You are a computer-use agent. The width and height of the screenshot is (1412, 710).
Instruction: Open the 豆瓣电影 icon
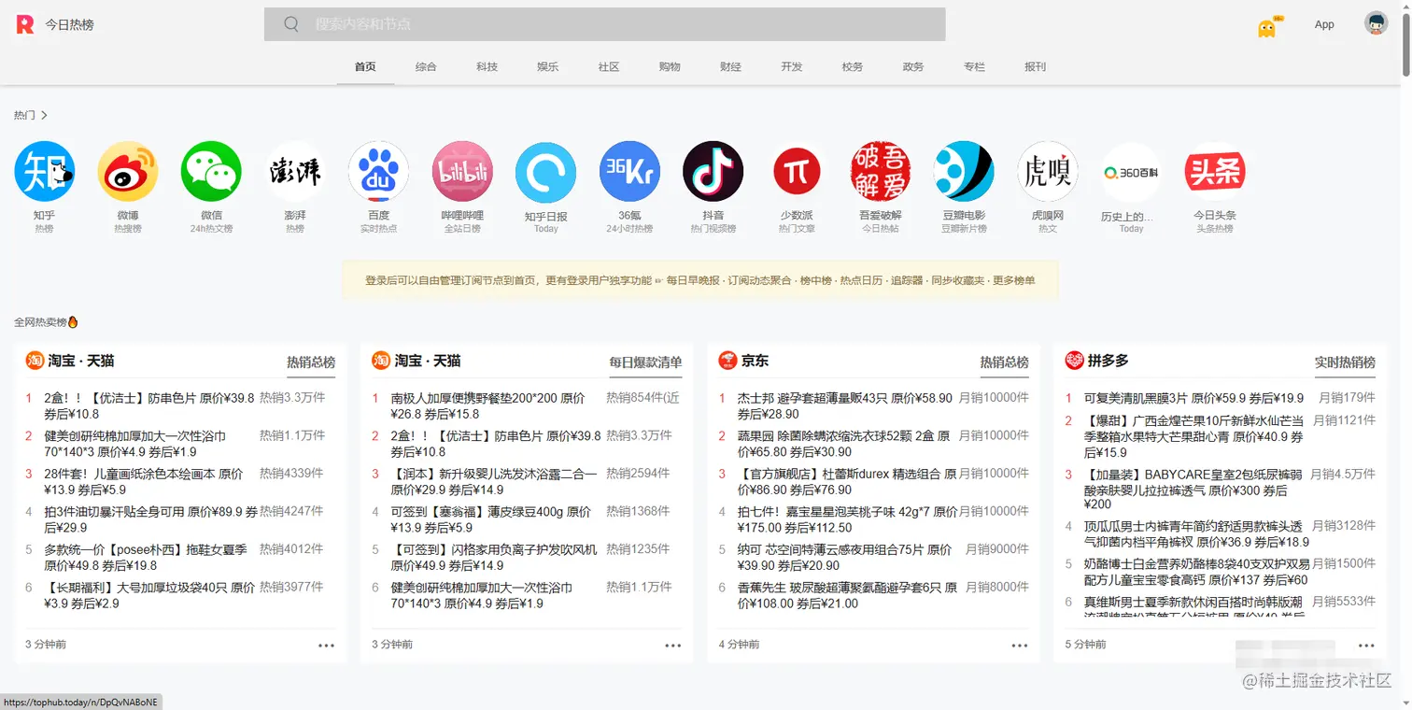click(964, 172)
